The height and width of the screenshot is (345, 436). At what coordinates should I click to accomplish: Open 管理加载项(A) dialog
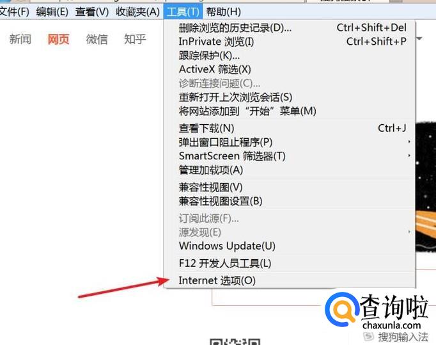pyautogui.click(x=290, y=170)
